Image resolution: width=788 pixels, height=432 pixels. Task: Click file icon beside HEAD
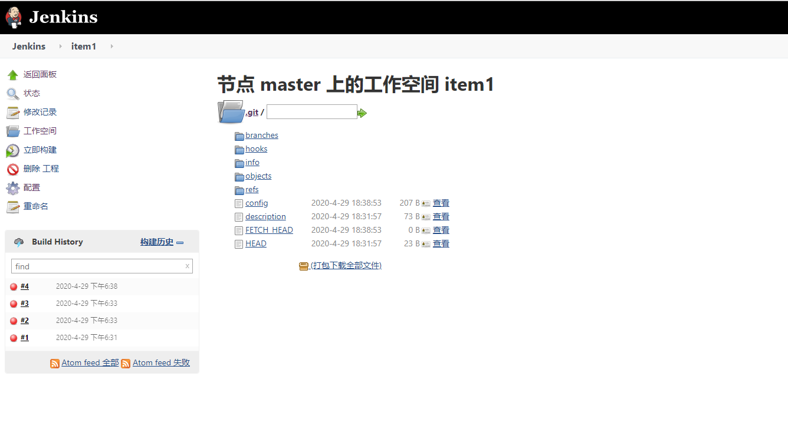239,244
